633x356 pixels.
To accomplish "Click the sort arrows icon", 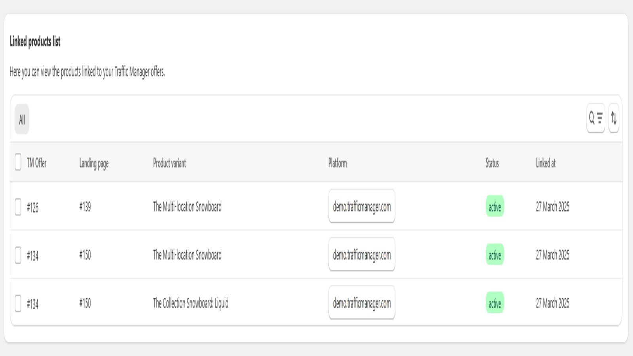I will click(614, 118).
